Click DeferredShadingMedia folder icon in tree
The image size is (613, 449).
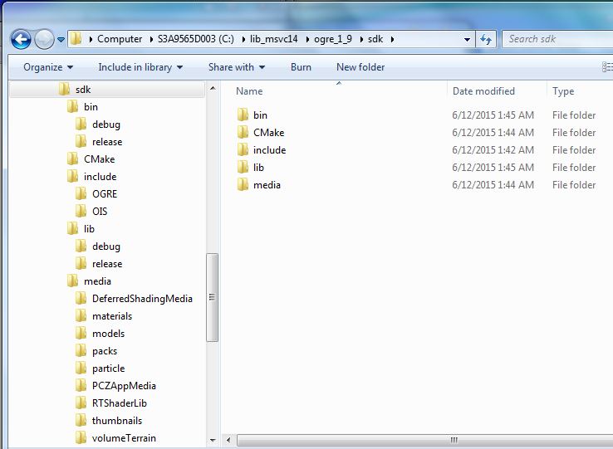(81, 299)
